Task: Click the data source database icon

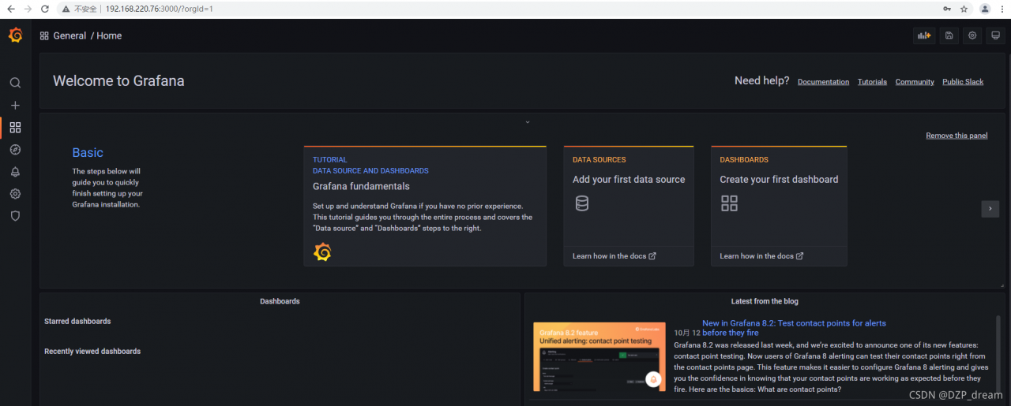Action: (582, 203)
